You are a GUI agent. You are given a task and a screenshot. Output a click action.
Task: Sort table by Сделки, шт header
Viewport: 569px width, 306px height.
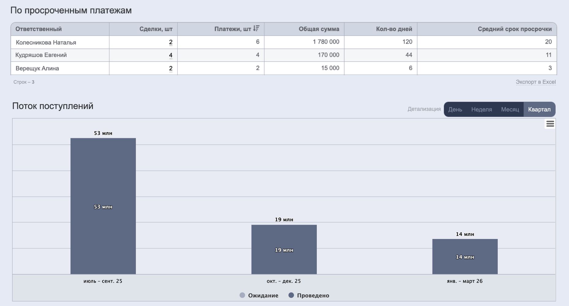156,29
